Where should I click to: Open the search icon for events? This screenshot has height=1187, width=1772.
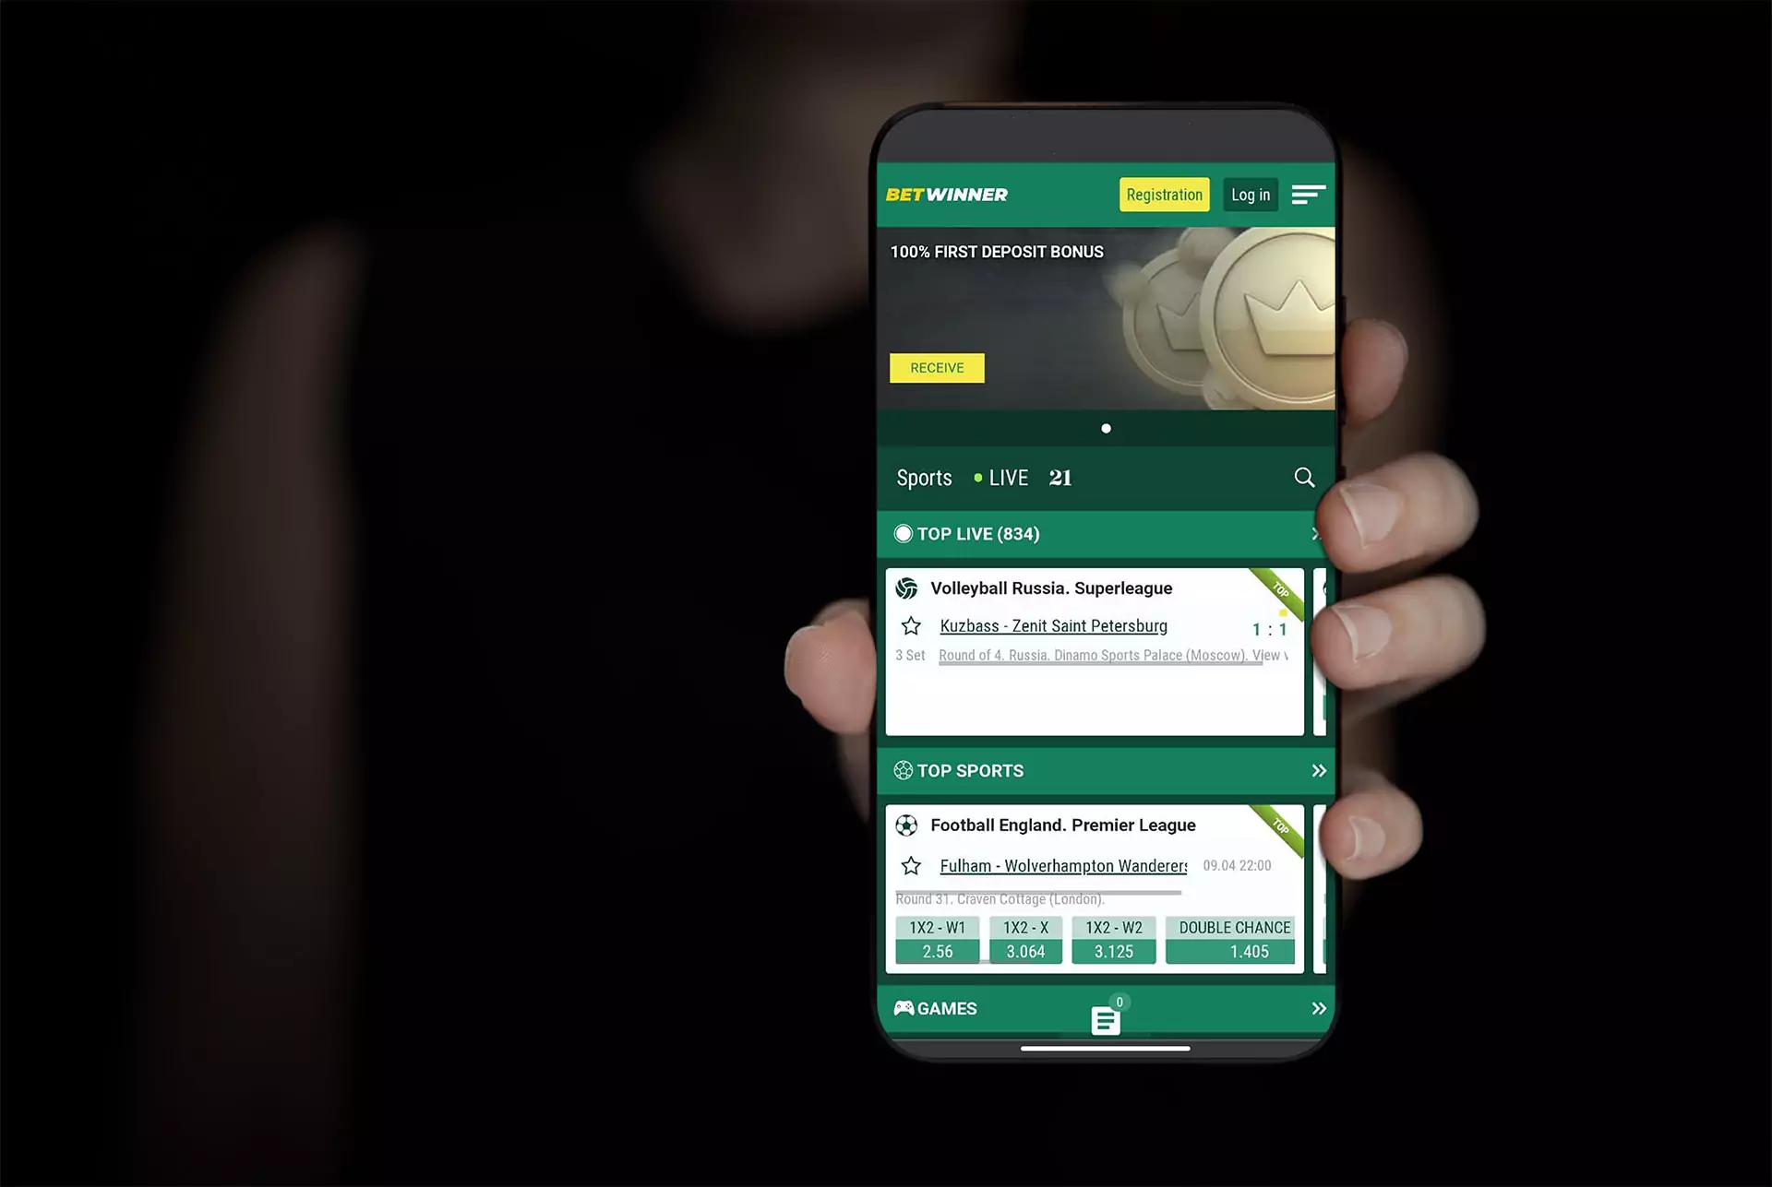1304,477
